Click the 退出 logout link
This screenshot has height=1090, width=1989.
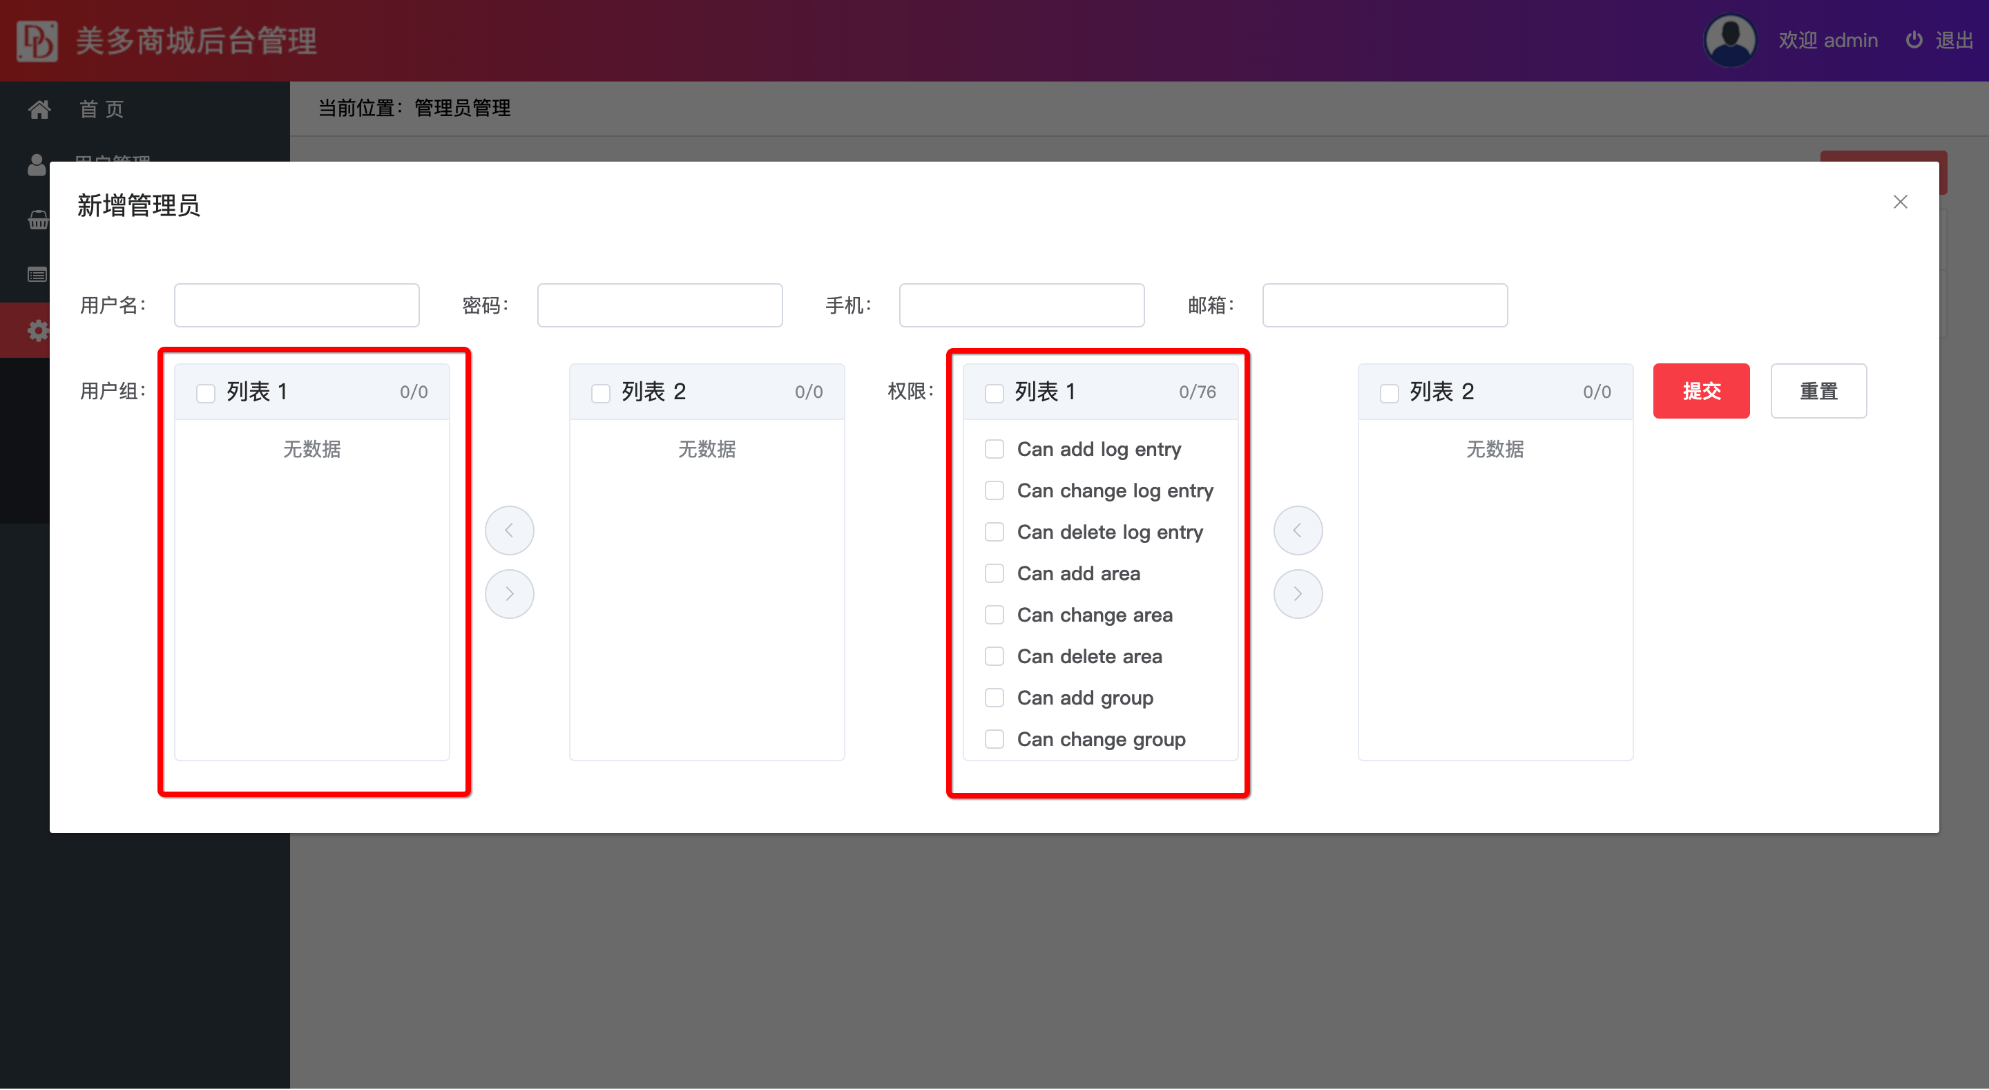coord(1954,40)
